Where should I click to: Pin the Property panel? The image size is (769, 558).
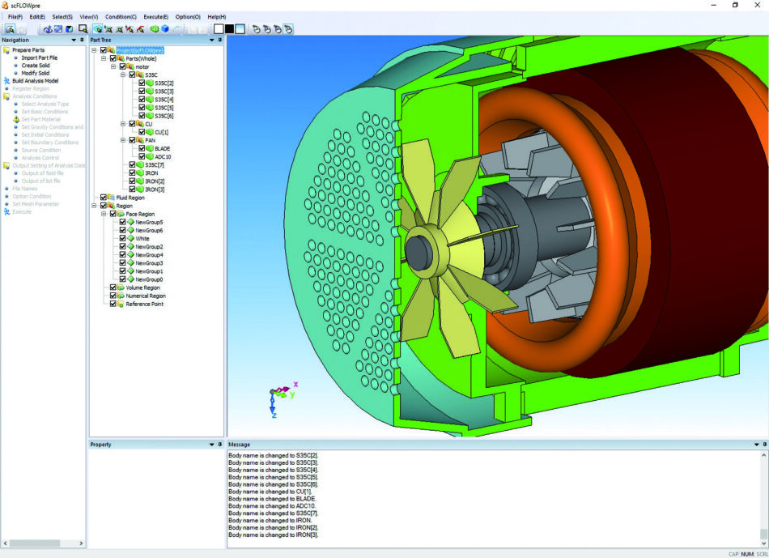(x=219, y=444)
